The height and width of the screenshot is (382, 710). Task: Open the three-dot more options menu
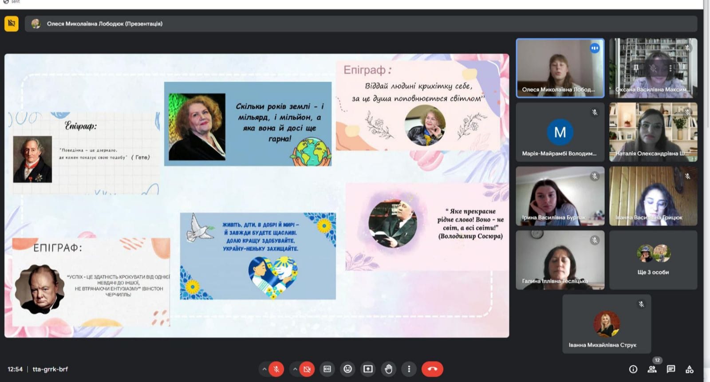point(409,369)
